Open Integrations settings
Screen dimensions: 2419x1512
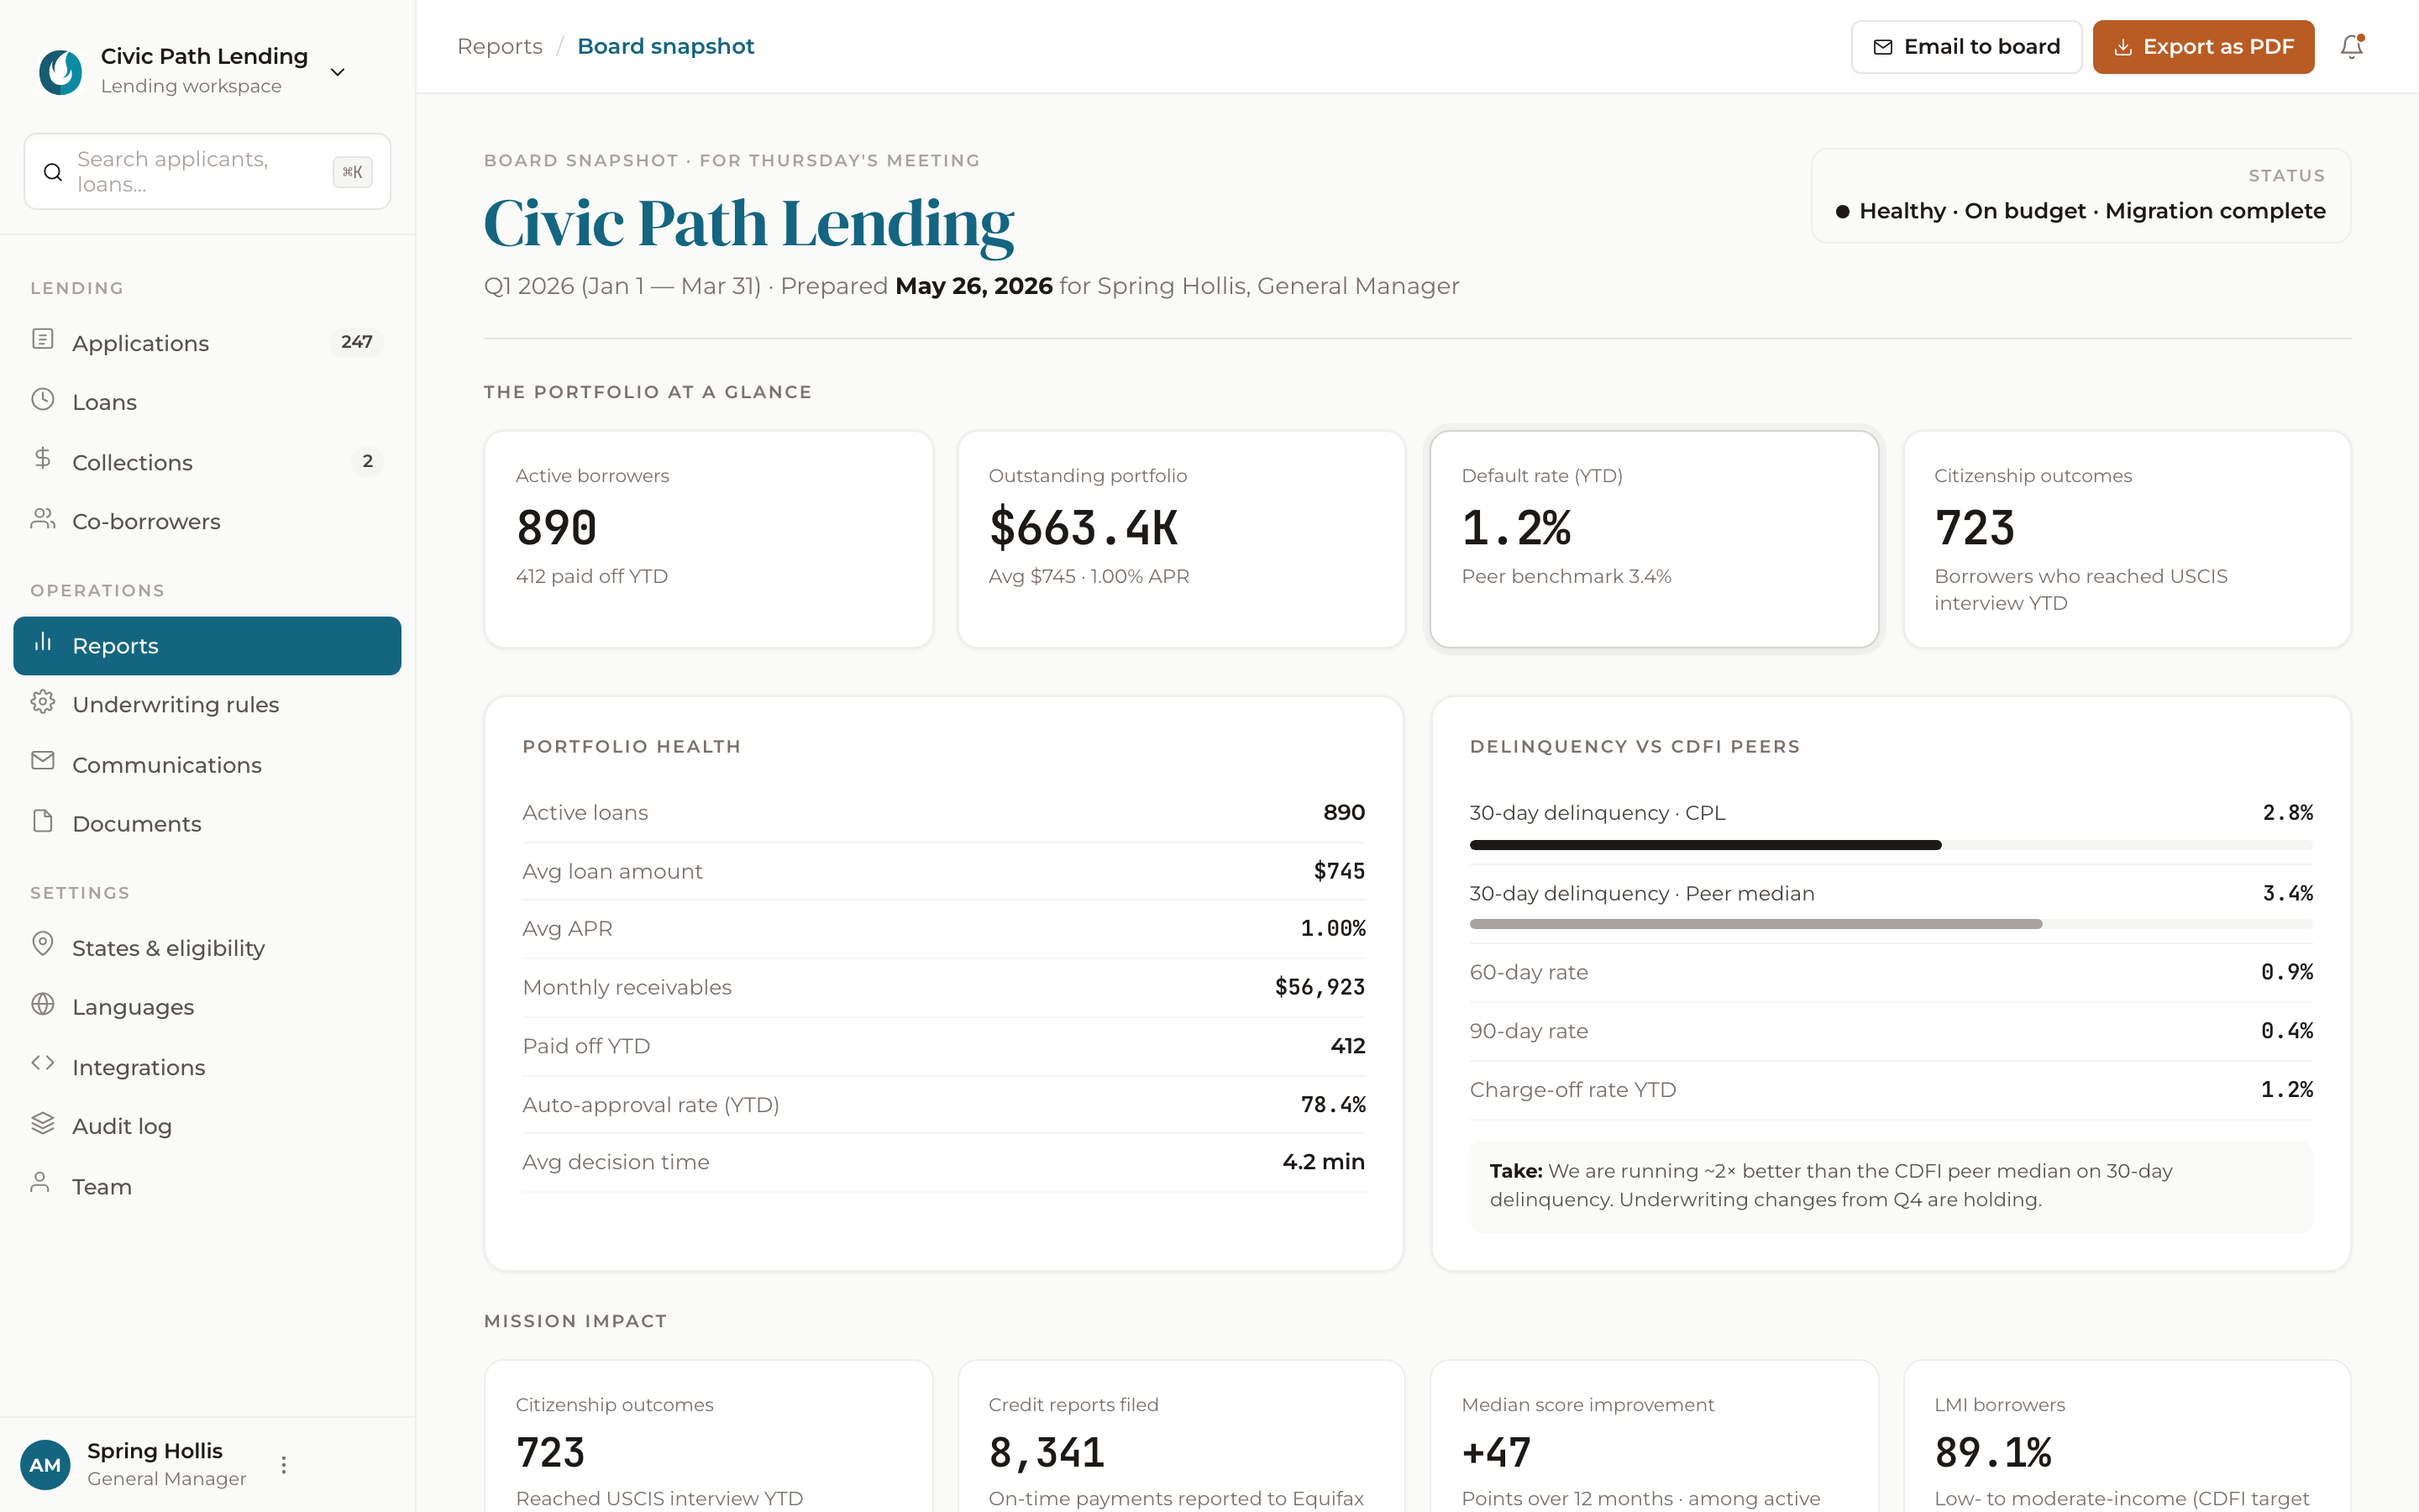click(x=207, y=1067)
